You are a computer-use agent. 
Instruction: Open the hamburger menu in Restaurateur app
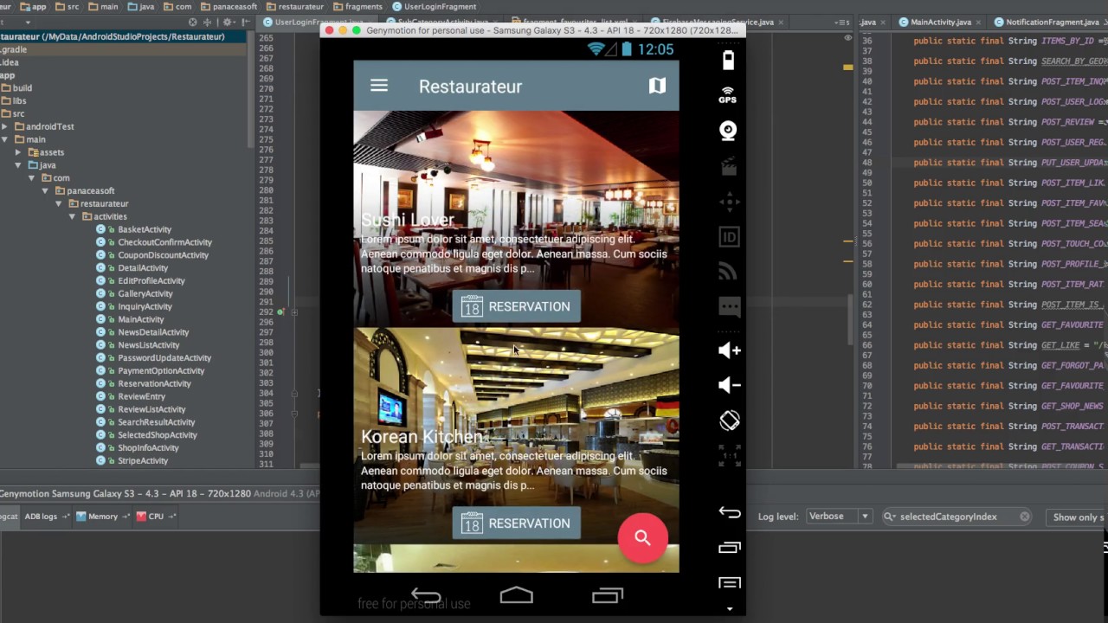tap(379, 86)
